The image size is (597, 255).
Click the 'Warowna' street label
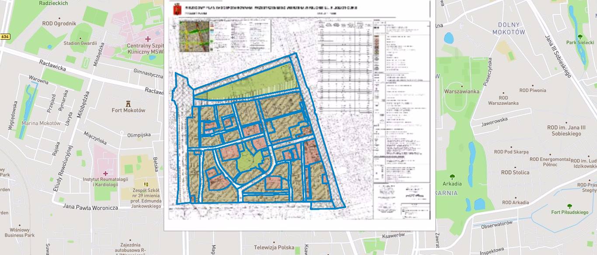pos(38,79)
